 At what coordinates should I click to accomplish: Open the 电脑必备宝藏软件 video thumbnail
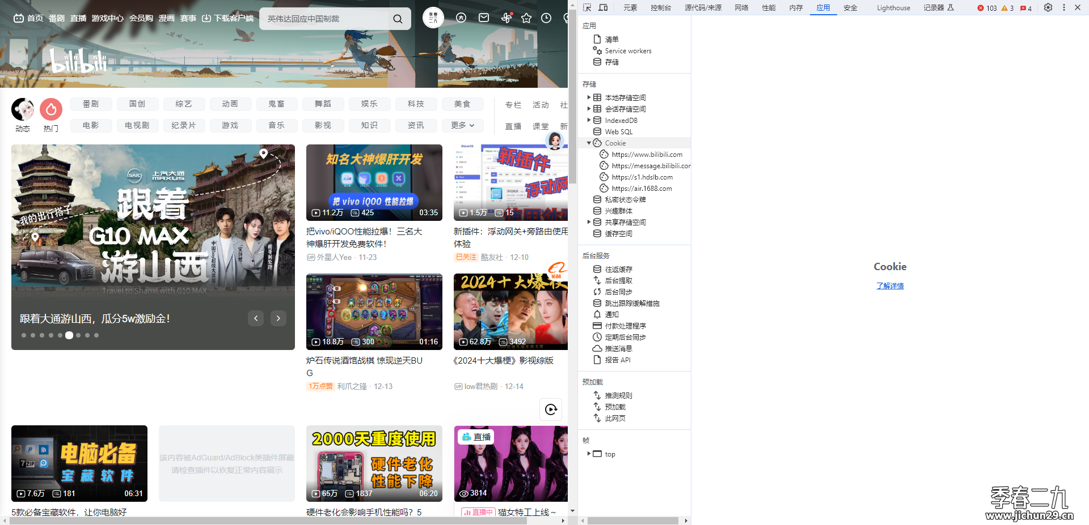79,463
